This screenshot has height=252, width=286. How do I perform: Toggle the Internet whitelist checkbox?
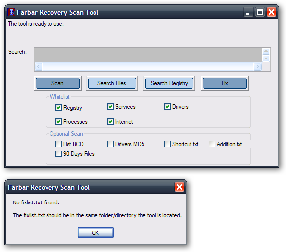point(110,121)
